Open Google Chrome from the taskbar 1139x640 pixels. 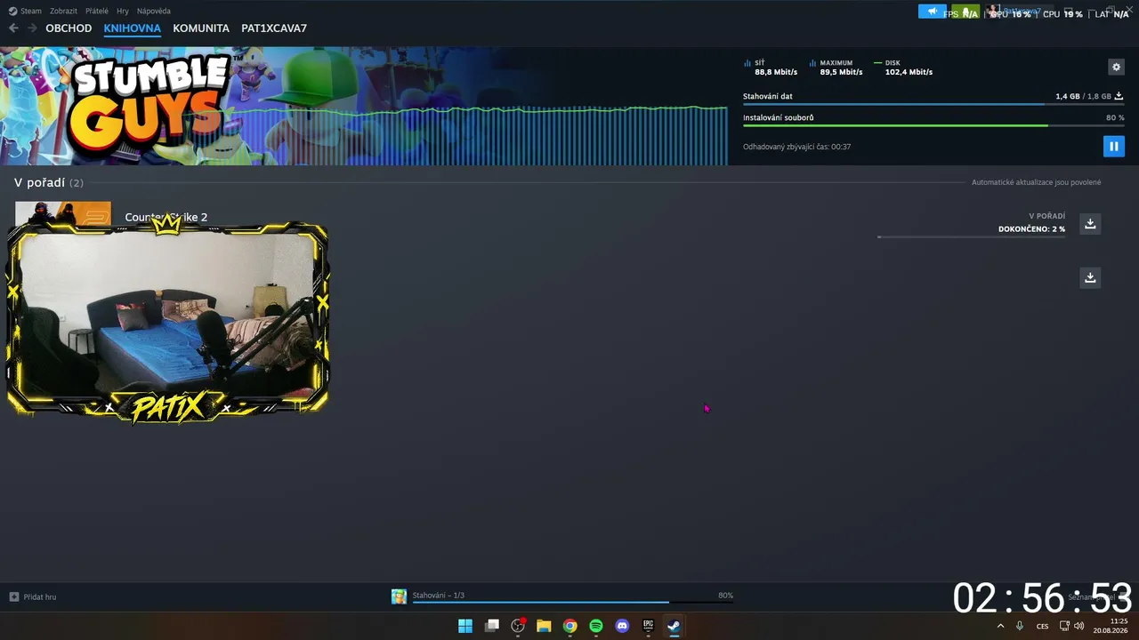569,626
